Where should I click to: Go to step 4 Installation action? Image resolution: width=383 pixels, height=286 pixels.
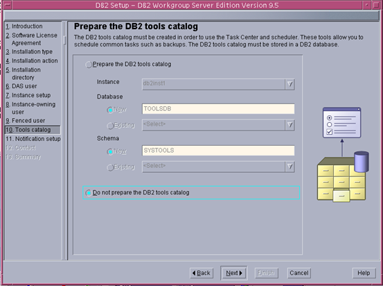pos(32,60)
